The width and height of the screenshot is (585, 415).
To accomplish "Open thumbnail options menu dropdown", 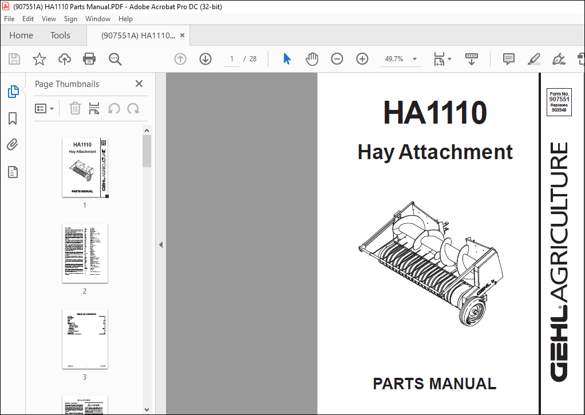I will [x=45, y=109].
